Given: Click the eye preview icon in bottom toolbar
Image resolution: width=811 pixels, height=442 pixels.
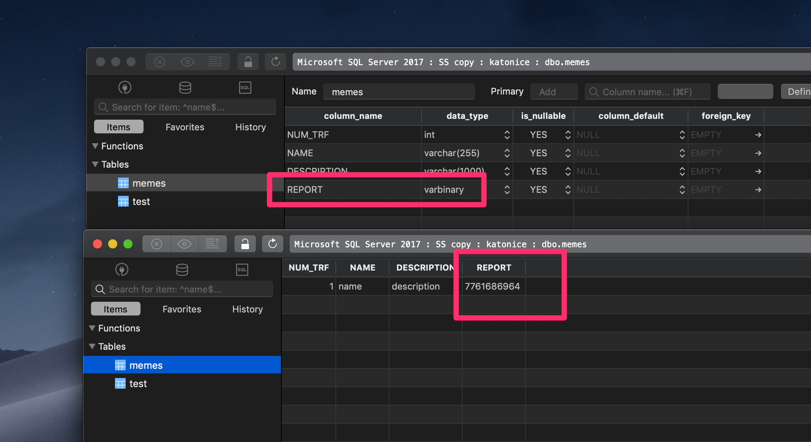Looking at the screenshot, I should pyautogui.click(x=184, y=244).
